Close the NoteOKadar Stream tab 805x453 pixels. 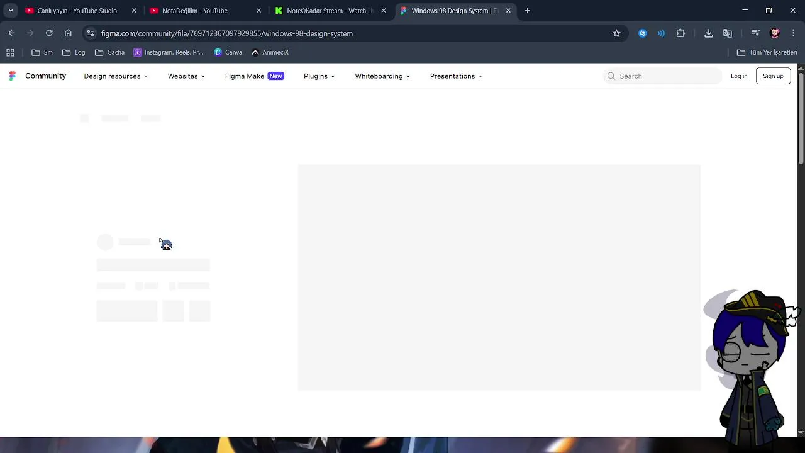[383, 11]
